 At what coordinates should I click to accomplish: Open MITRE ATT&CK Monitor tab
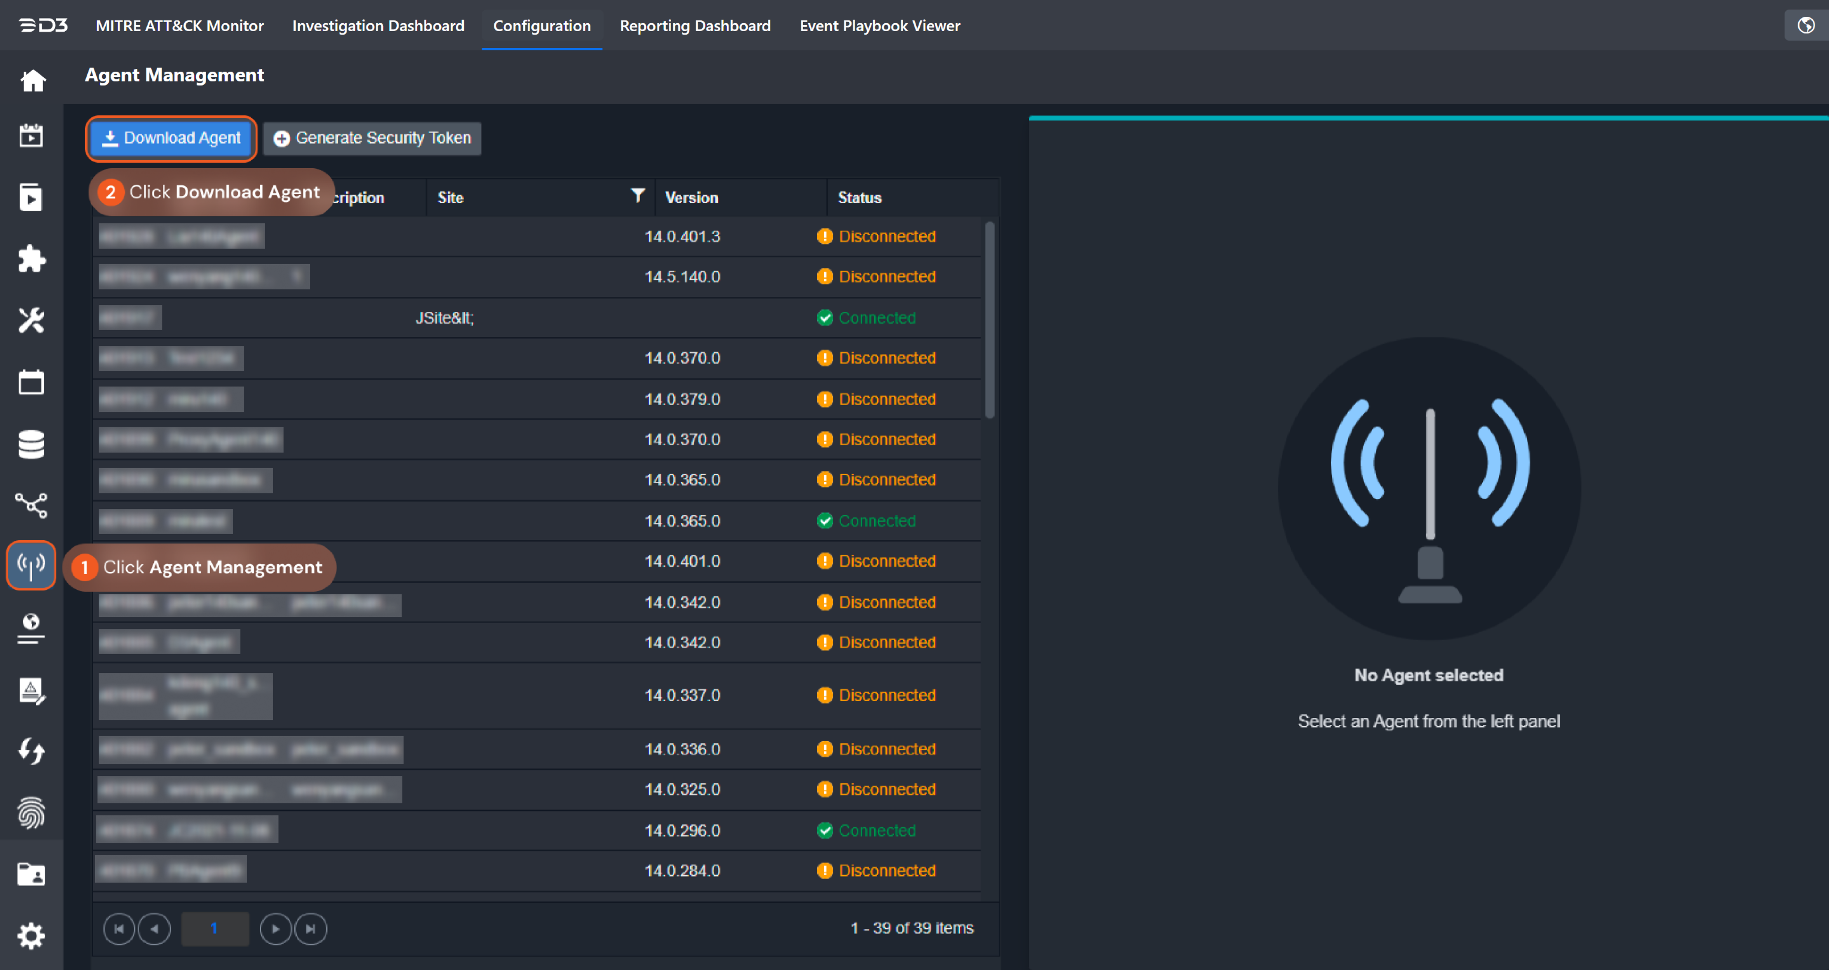[x=179, y=26]
